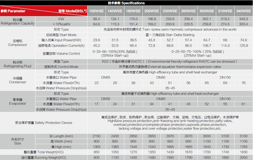Click the Width (mm) row label
The image size is (253, 160).
tap(61, 142)
